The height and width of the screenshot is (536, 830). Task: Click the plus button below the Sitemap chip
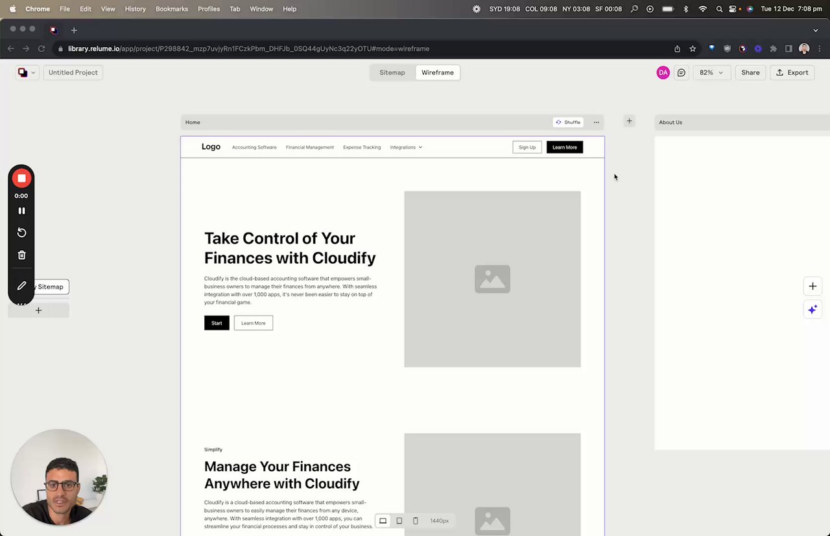(x=38, y=310)
